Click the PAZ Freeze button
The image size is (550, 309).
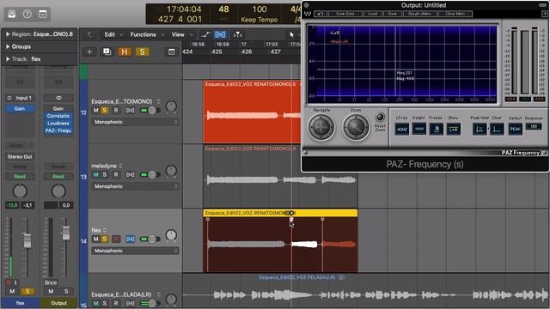[x=437, y=130]
